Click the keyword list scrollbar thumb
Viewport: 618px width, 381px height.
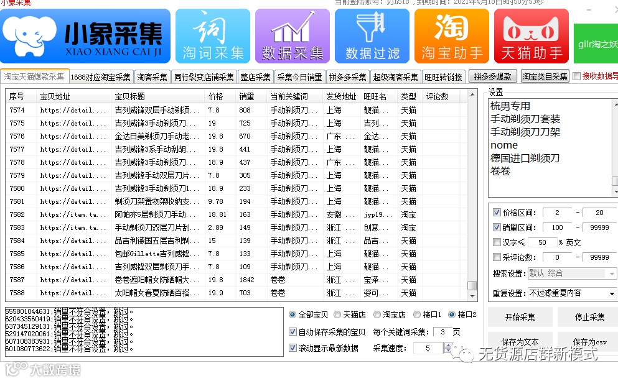tap(615, 181)
